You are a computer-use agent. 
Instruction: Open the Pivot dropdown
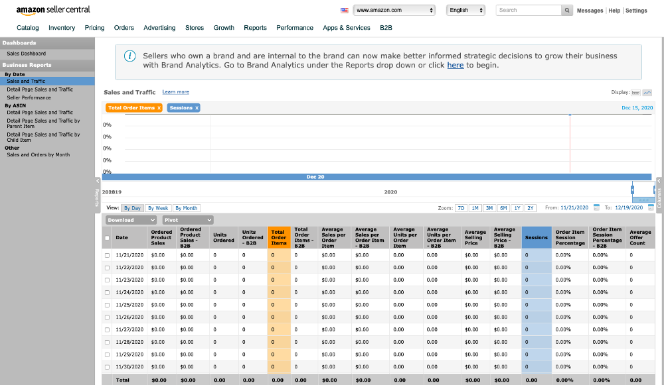pyautogui.click(x=188, y=220)
